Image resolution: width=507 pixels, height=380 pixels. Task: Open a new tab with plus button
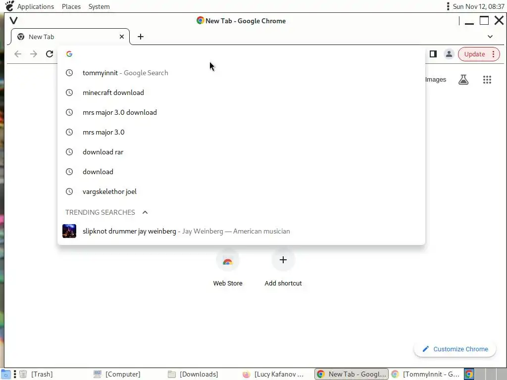coord(140,37)
